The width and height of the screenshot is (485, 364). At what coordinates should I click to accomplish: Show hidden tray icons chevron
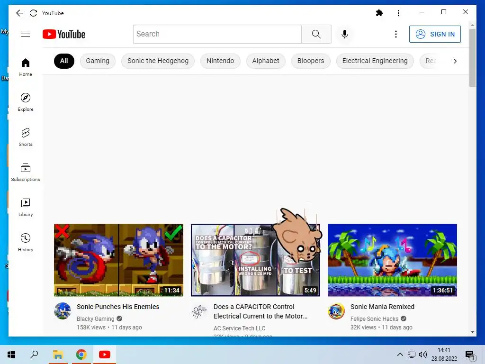tap(400, 355)
